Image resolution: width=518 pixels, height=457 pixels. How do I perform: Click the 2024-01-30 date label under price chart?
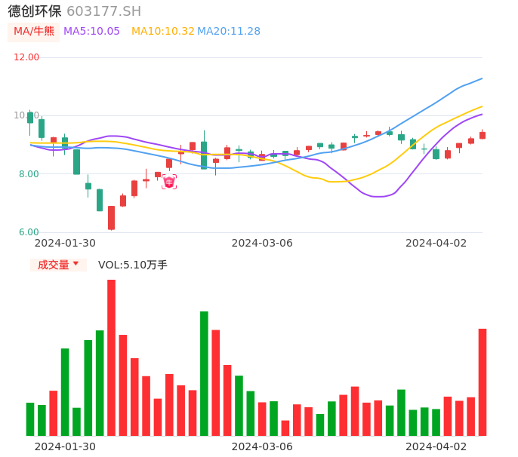coord(65,243)
